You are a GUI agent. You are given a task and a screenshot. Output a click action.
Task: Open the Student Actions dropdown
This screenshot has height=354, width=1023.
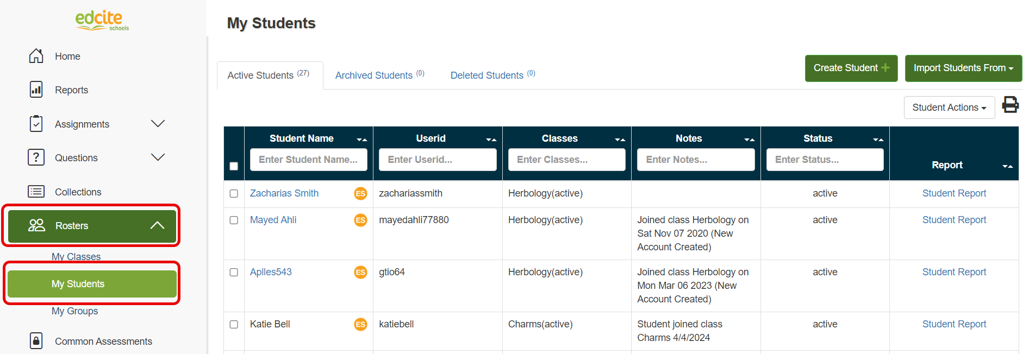pos(949,108)
